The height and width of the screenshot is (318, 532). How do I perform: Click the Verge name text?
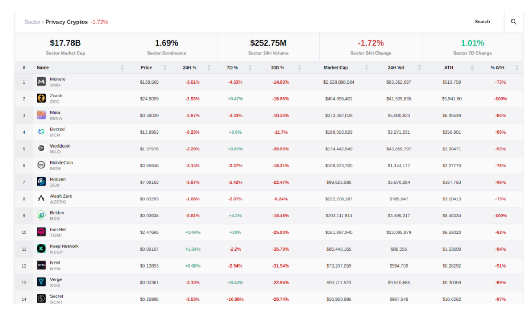click(x=56, y=280)
